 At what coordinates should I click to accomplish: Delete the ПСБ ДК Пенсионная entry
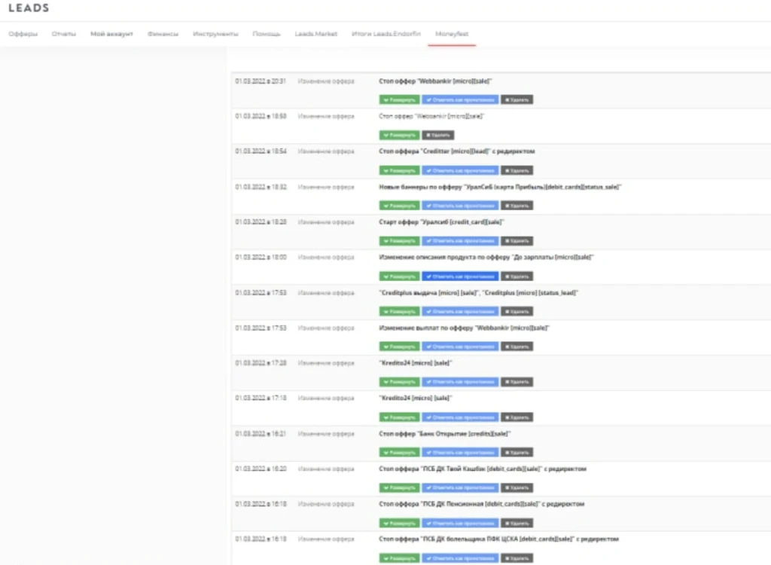coord(517,523)
